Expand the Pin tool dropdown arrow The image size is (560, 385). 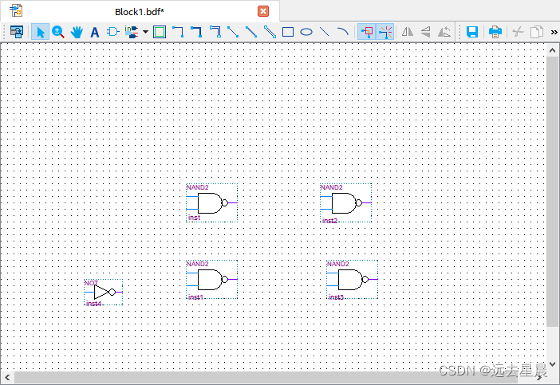click(145, 32)
